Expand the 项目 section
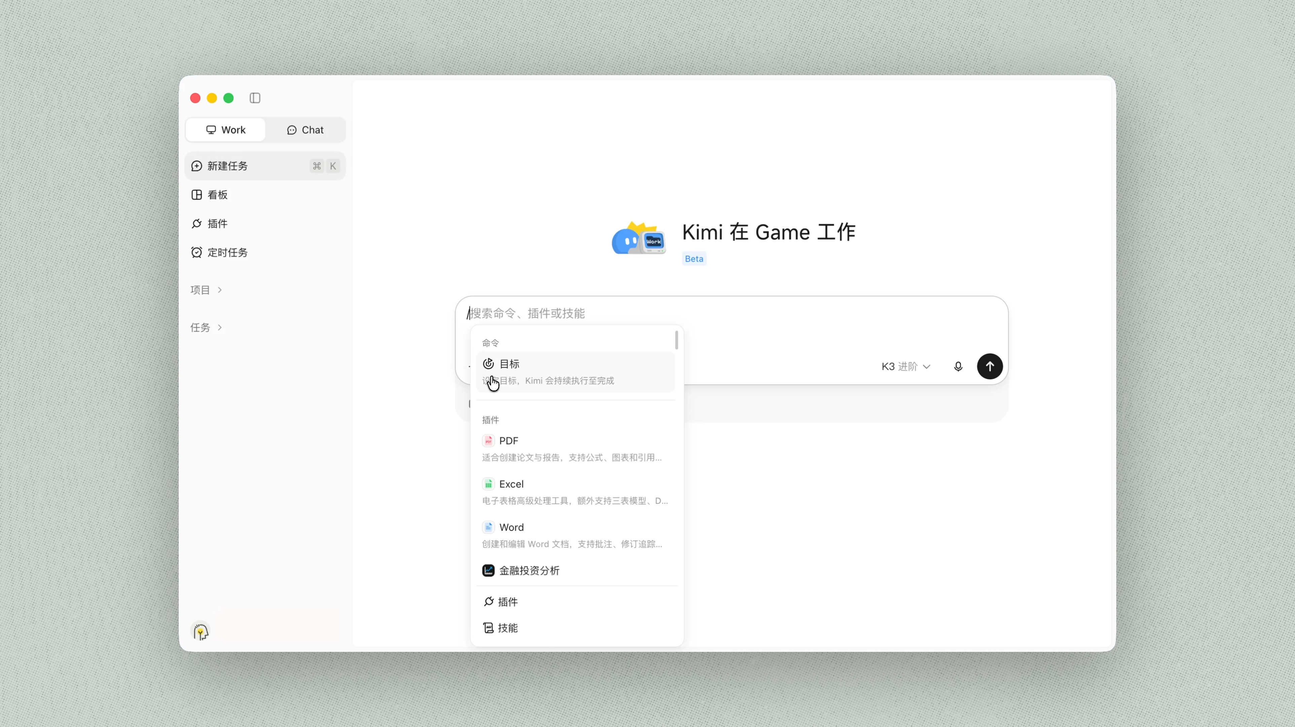 (x=206, y=289)
